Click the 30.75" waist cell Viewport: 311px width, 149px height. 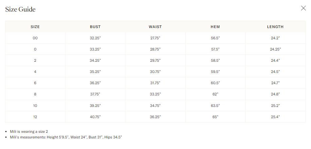(x=155, y=72)
